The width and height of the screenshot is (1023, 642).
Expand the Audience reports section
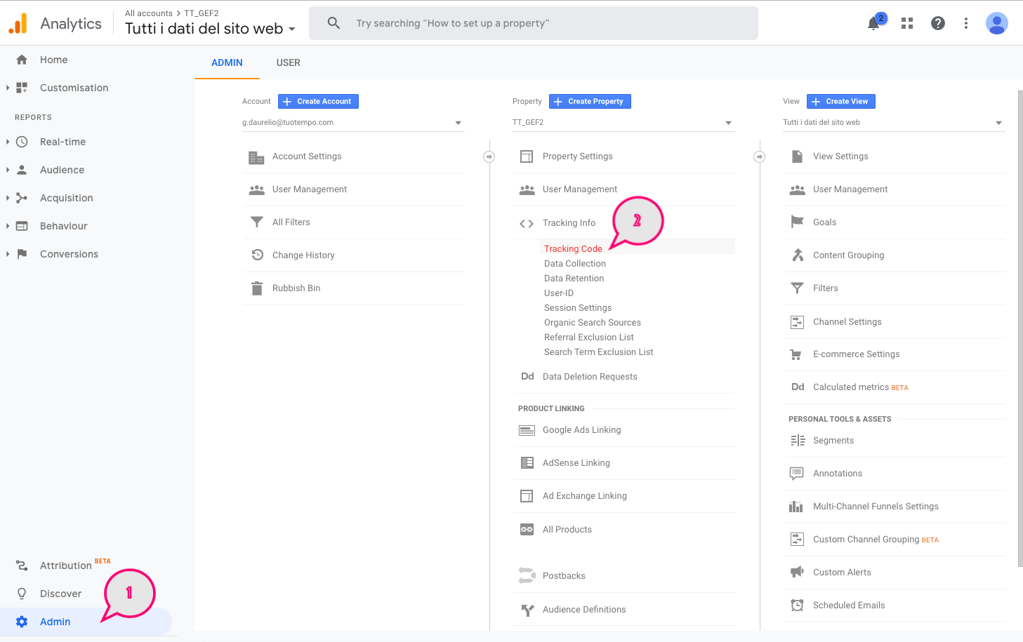pyautogui.click(x=8, y=170)
